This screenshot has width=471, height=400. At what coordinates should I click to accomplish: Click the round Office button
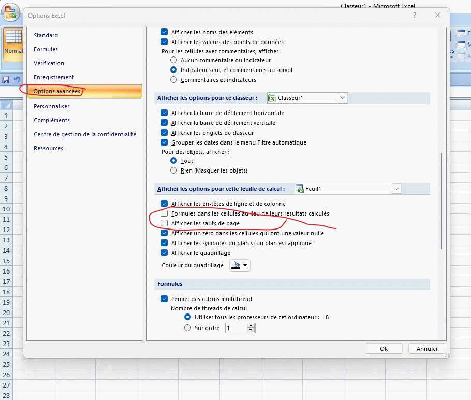[x=9, y=12]
